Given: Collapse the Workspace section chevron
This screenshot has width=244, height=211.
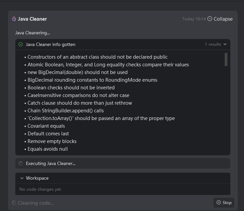Looking at the screenshot, I should point(22,178).
